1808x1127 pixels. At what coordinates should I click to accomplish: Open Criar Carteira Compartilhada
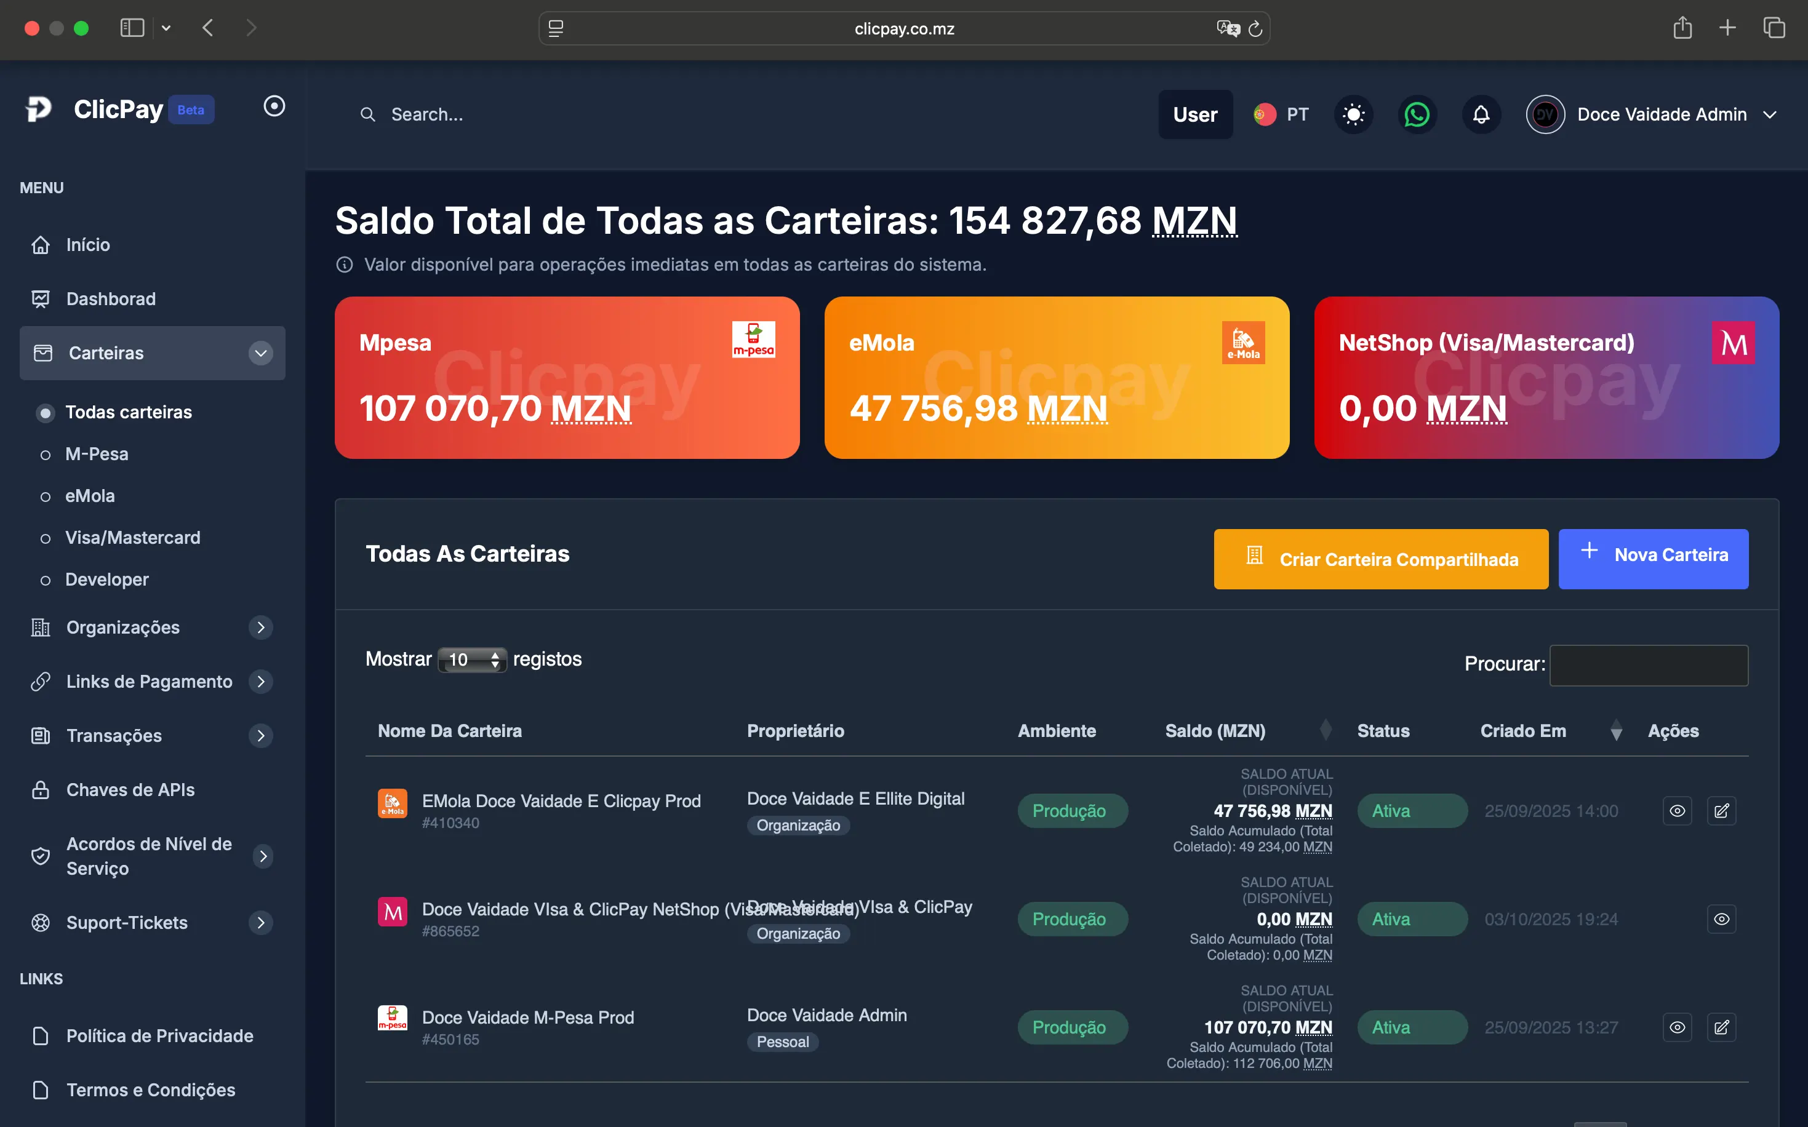1380,559
